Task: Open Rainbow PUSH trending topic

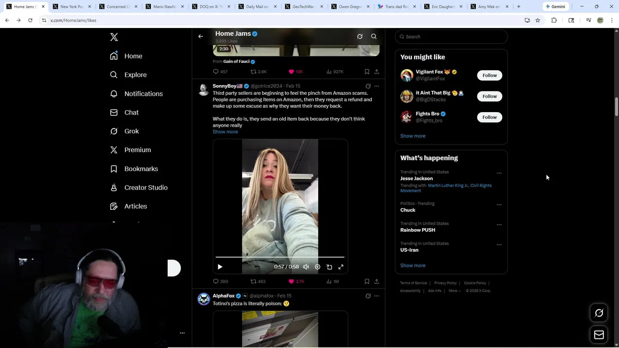Action: tap(418, 230)
